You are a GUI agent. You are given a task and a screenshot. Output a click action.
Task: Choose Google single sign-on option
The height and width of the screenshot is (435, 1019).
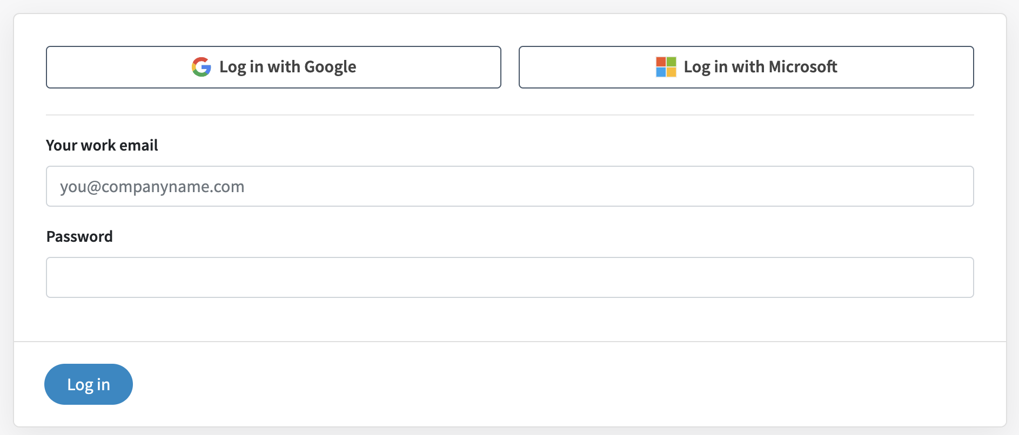pos(273,67)
